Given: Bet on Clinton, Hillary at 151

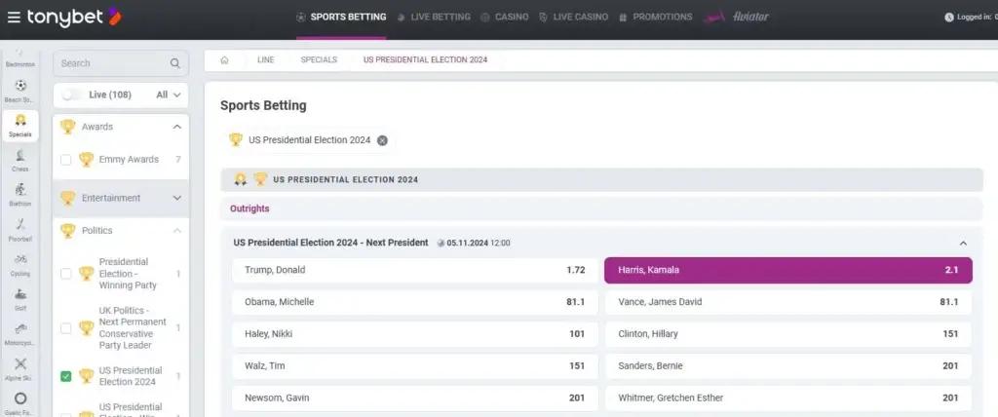Looking at the screenshot, I should click(x=787, y=333).
